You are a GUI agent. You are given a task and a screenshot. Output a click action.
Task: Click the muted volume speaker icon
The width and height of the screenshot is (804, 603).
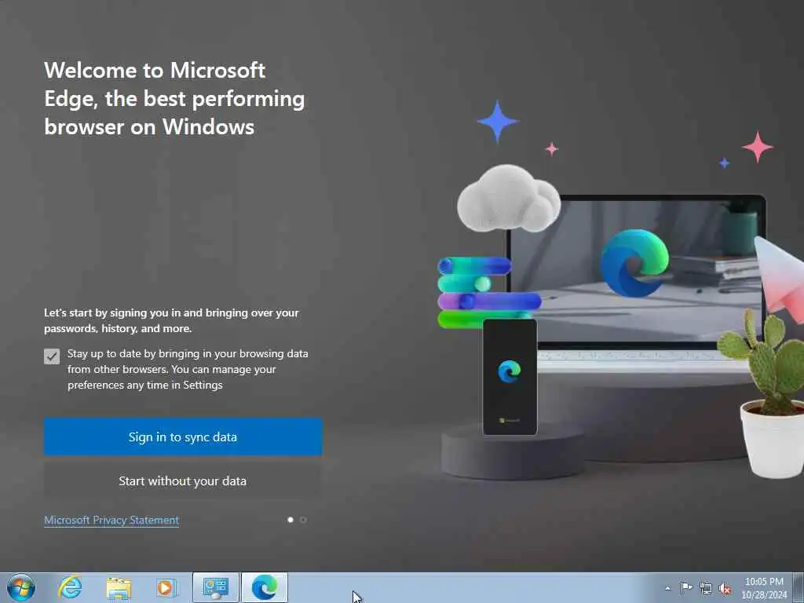725,589
